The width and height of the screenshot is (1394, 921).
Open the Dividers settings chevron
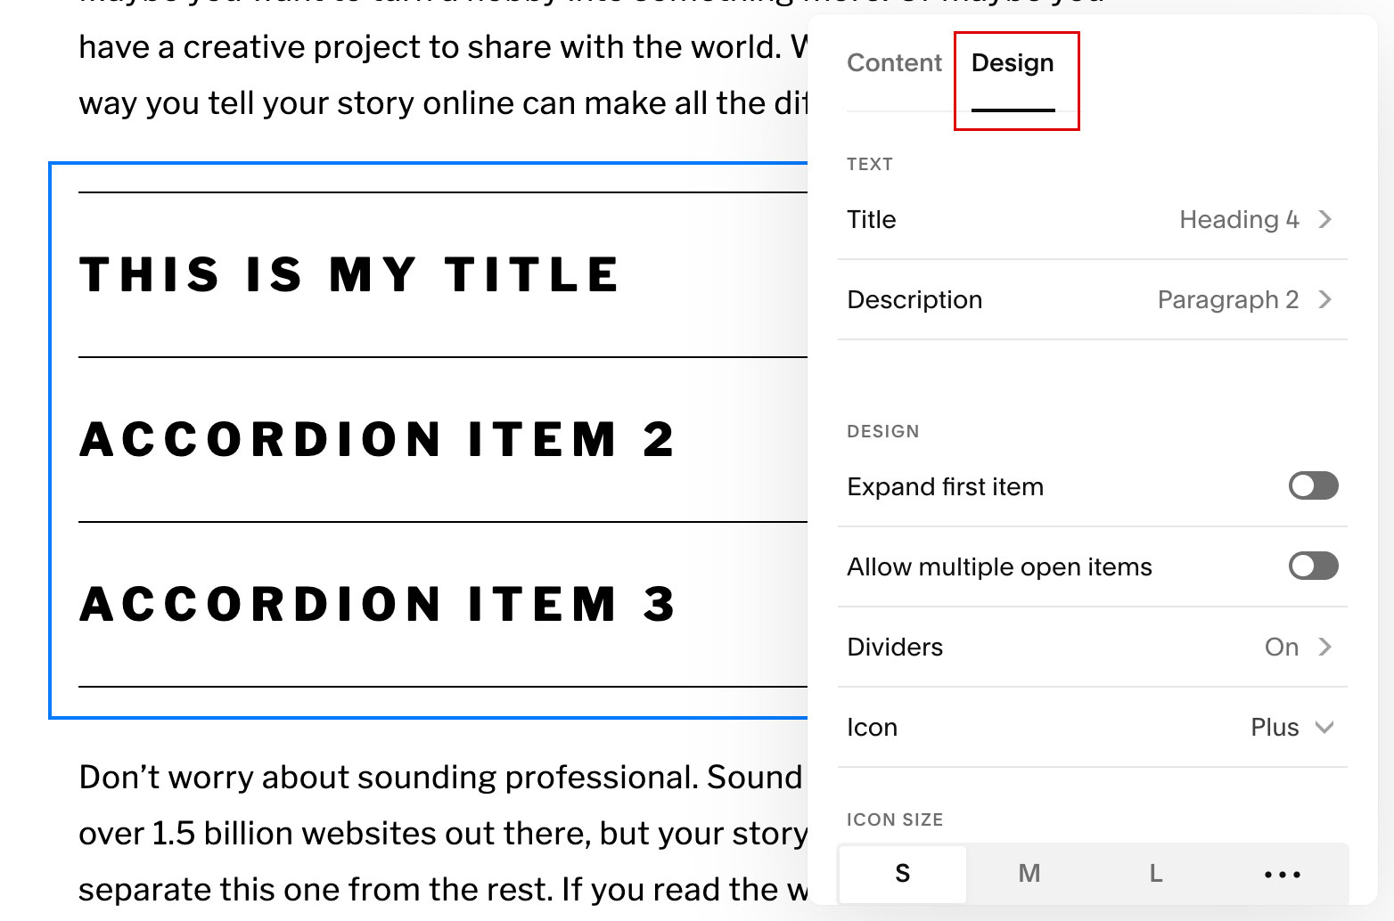click(1324, 647)
